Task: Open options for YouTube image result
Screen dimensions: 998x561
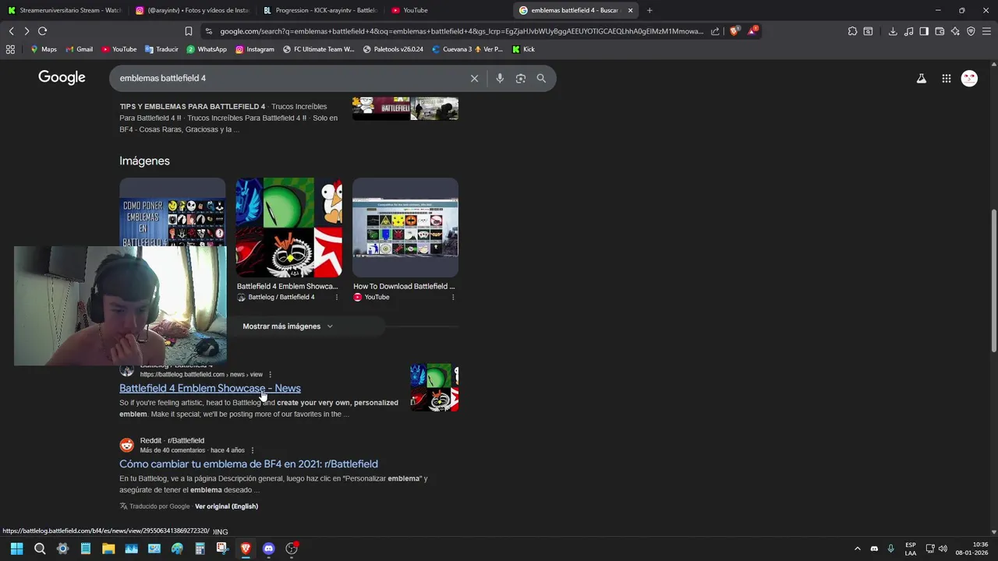Action: tap(453, 297)
